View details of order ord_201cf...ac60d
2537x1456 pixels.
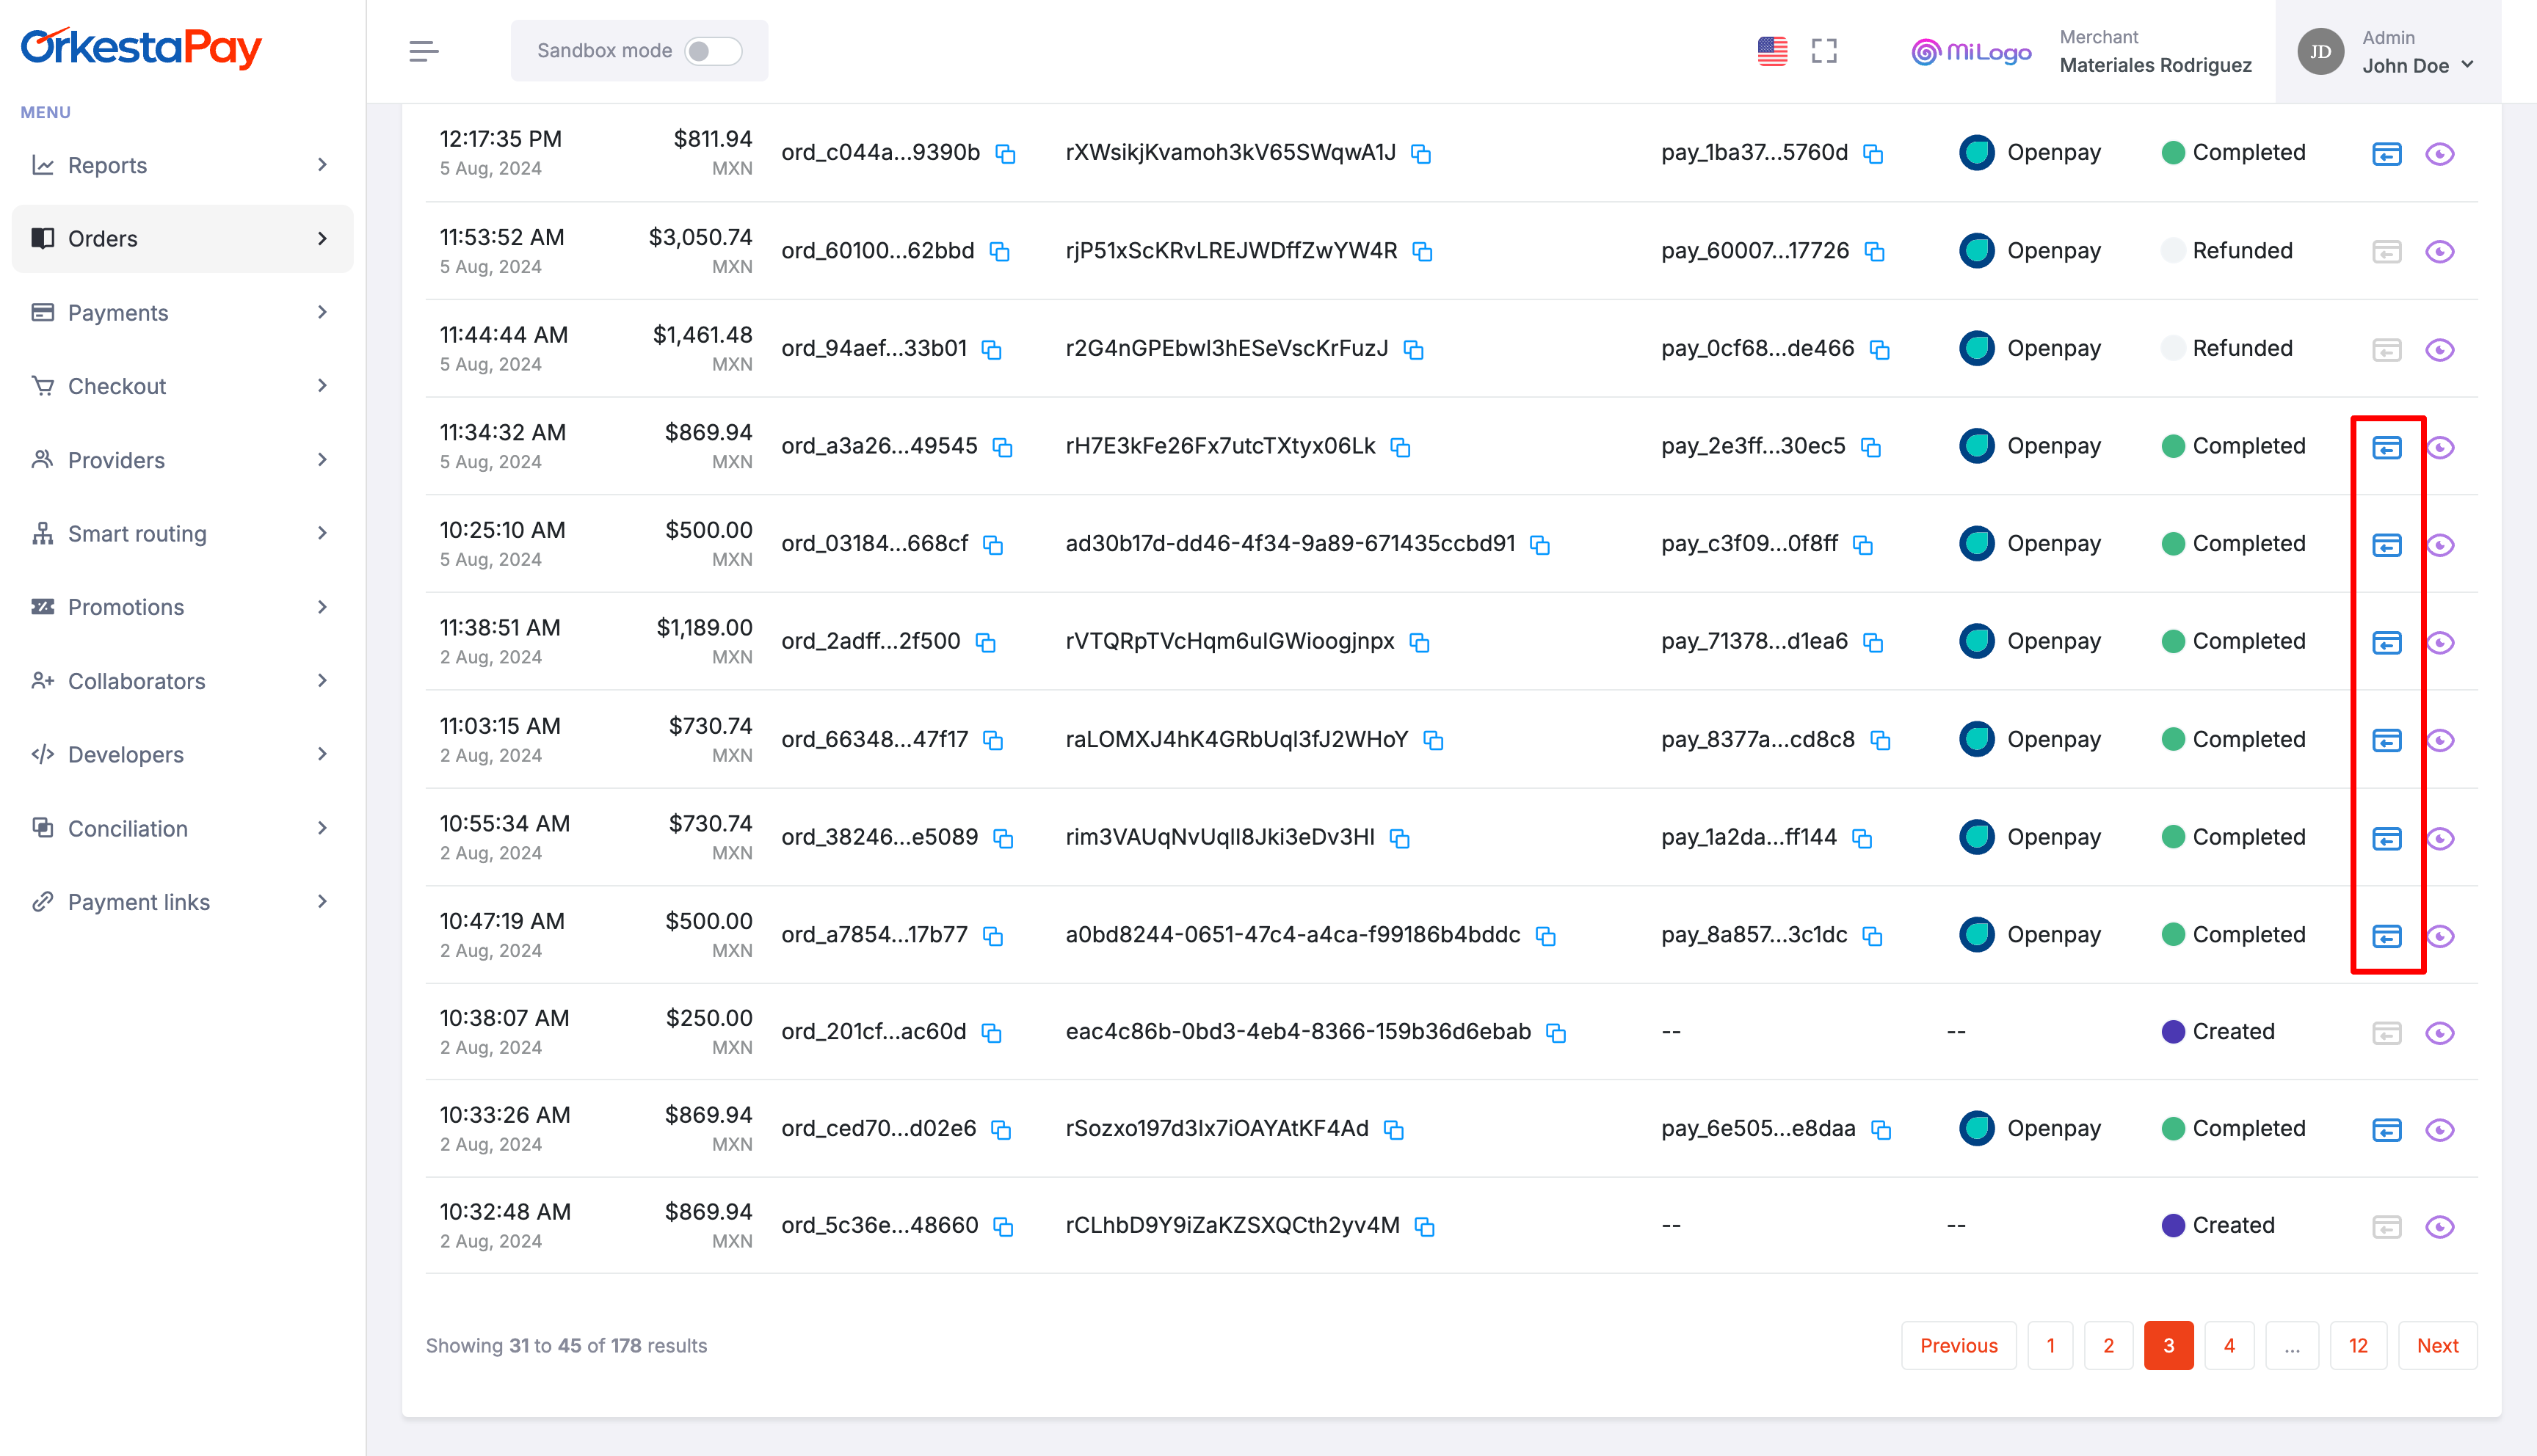[x=2440, y=1033]
